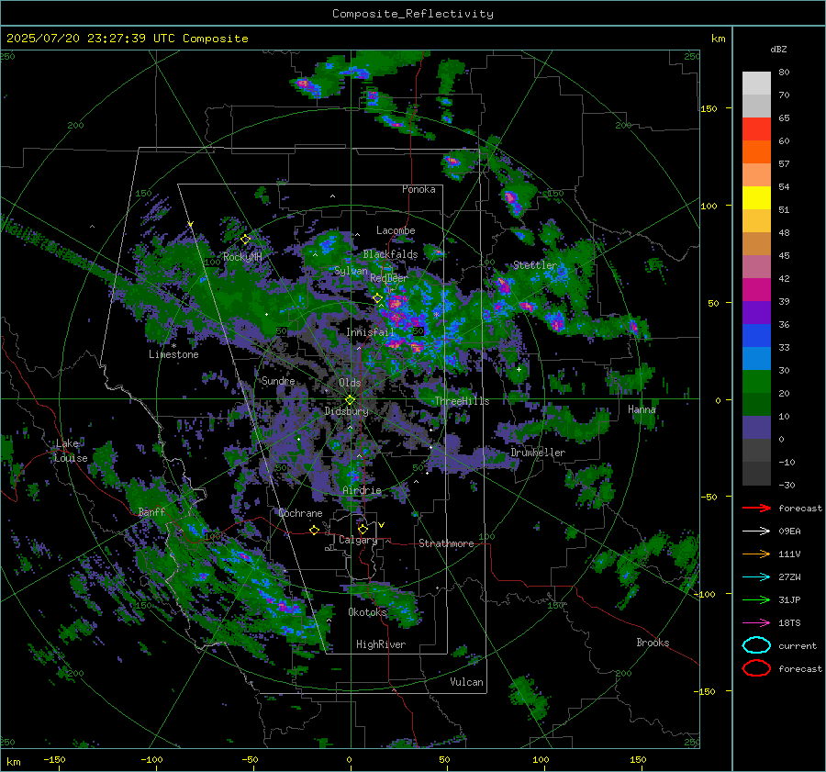
Task: Click the Ponoka town label
Action: coord(419,189)
